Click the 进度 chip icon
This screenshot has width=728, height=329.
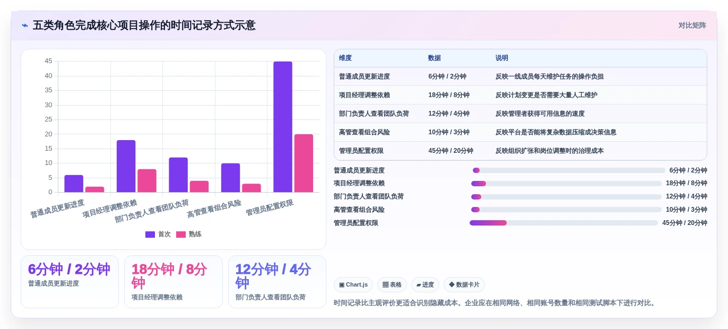pos(419,285)
